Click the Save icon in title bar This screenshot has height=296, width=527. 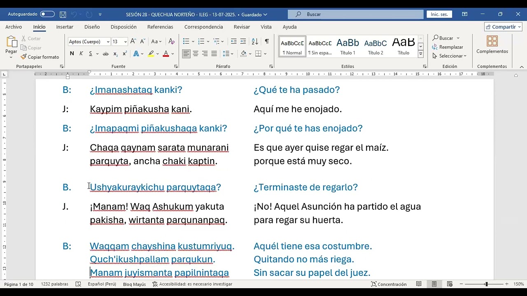click(x=63, y=14)
